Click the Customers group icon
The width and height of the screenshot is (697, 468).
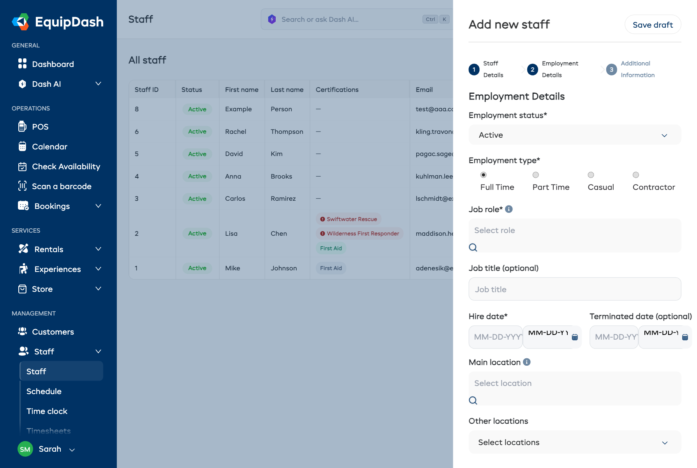pyautogui.click(x=22, y=331)
